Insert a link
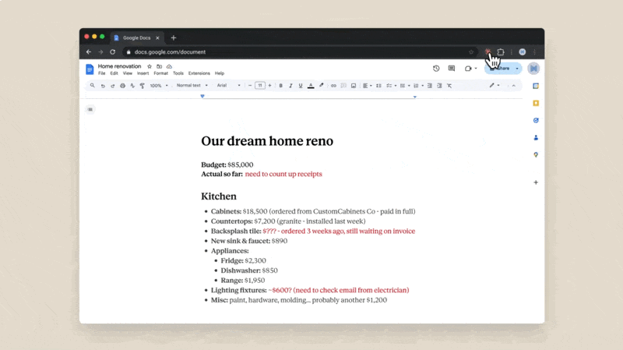 tap(333, 86)
